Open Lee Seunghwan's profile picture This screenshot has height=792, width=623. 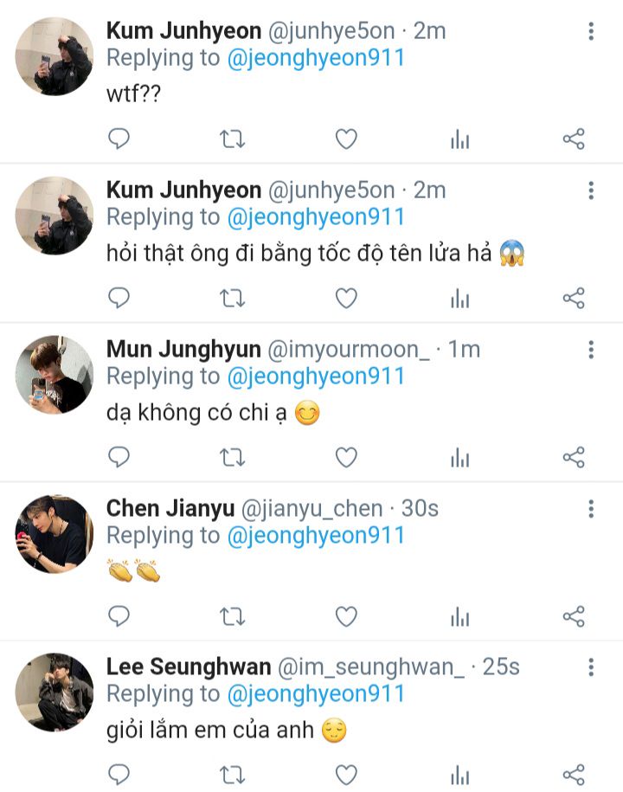[54, 692]
